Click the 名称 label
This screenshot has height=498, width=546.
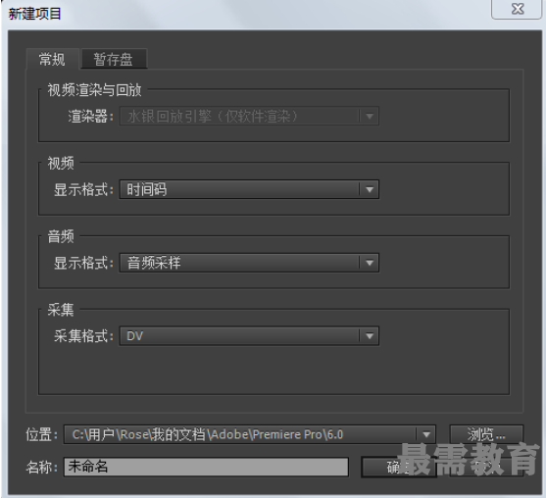41,467
